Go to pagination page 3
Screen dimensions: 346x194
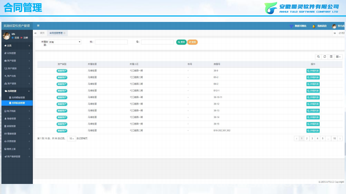click(x=312, y=138)
